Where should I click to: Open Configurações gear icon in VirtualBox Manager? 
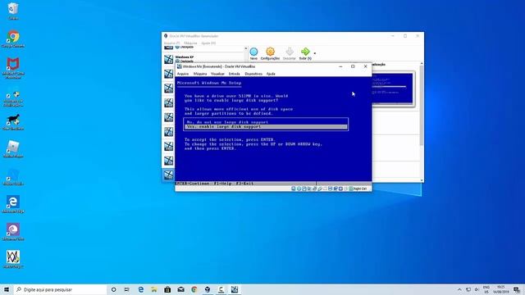270,52
